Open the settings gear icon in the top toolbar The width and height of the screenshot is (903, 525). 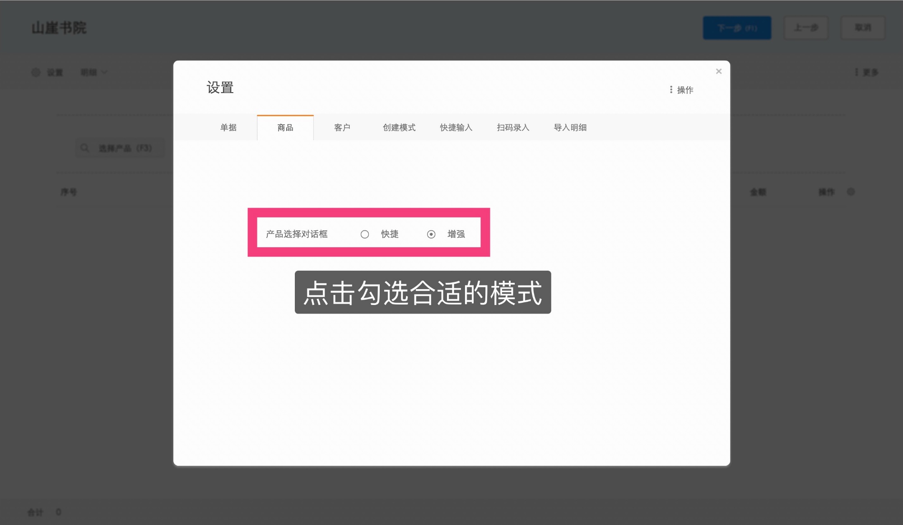pyautogui.click(x=36, y=72)
